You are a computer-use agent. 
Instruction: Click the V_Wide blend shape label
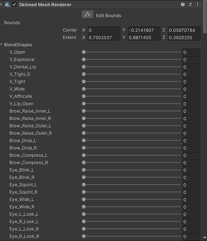coord(17,89)
